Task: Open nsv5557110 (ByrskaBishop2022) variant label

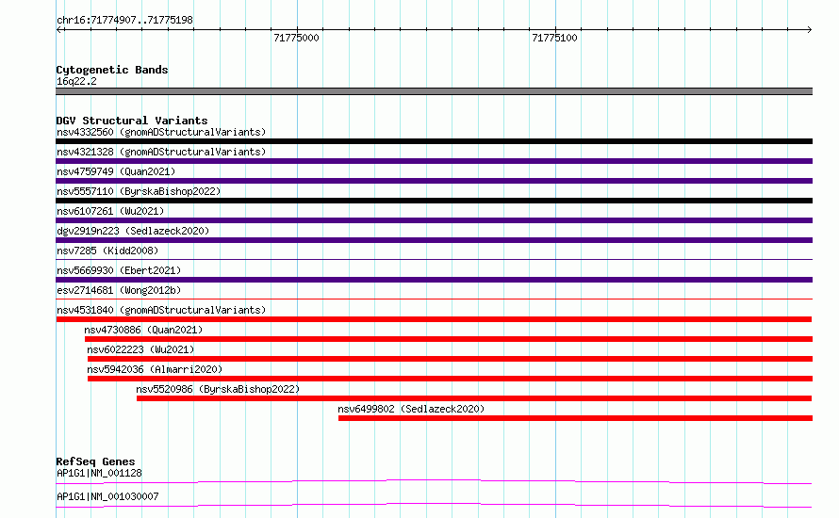Action: (139, 191)
